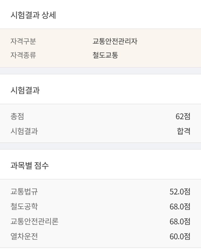
Task: Select the 자격구분 label
Action: coord(23,41)
